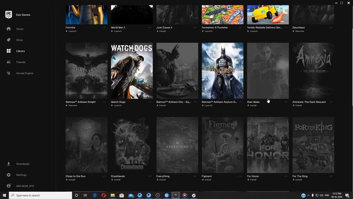Launch Fortnite
Viewport: 353px width, 199px height.
coord(71,31)
